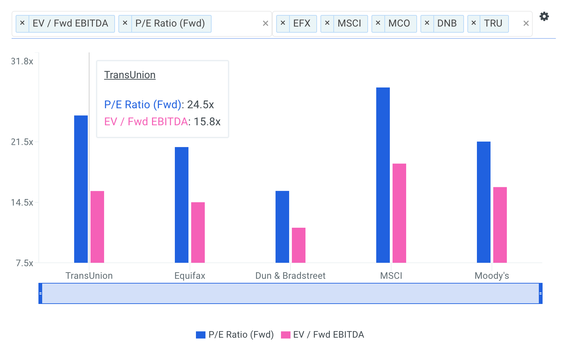The height and width of the screenshot is (354, 564).
Task: Click Moody's blue P/E bar
Action: pos(484,202)
